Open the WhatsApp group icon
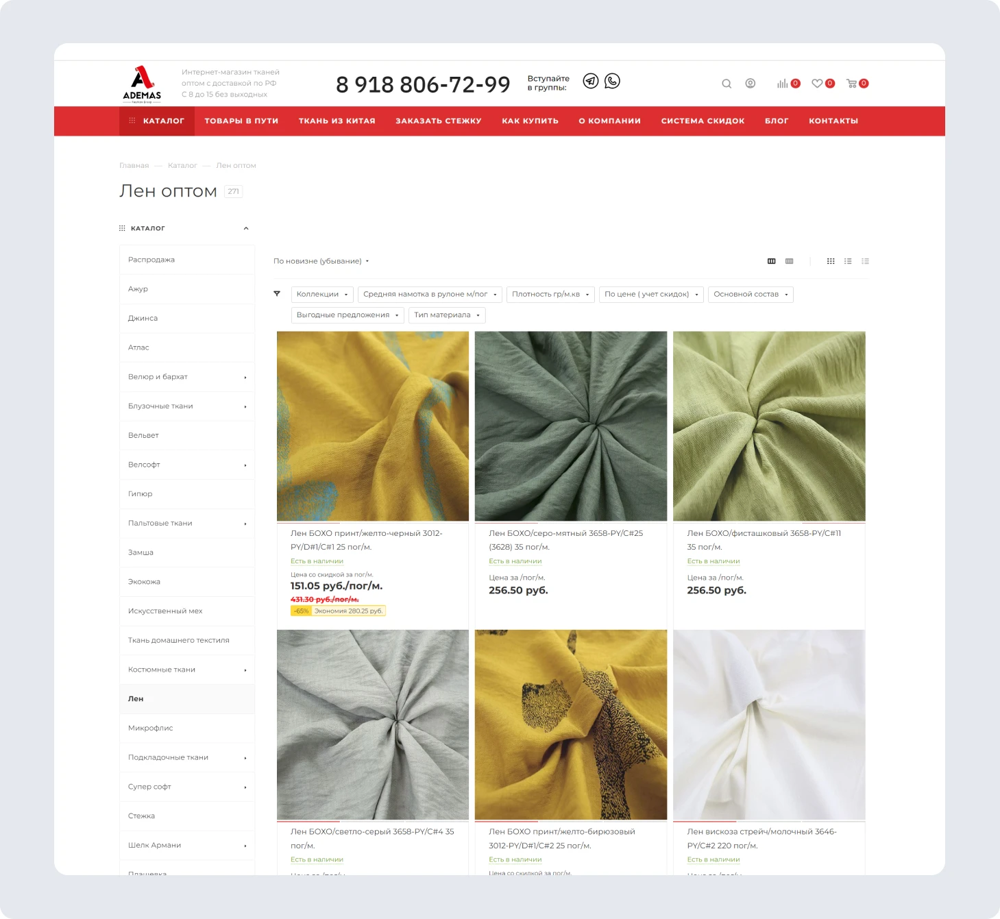1000x919 pixels. coord(612,81)
